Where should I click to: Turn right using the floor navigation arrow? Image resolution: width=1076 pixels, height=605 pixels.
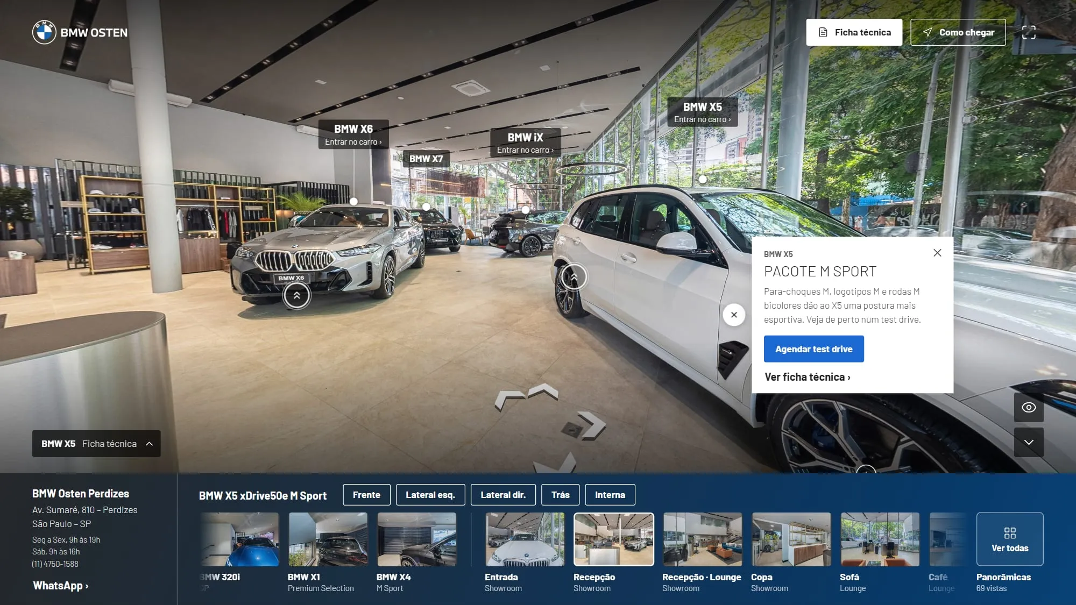pos(592,425)
